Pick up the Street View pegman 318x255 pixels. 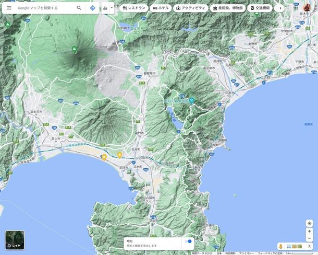point(280,247)
